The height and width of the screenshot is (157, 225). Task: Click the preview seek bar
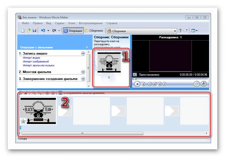[171, 79]
